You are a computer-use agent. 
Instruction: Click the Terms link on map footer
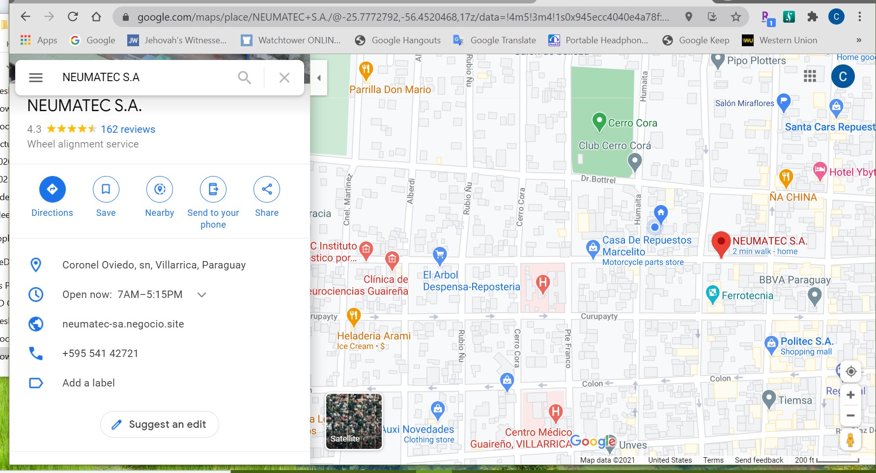click(x=713, y=460)
